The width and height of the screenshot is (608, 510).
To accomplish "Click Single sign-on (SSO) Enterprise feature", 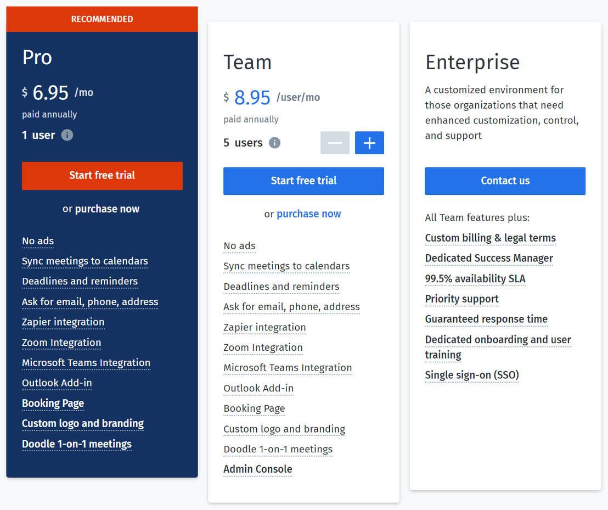I will (471, 376).
